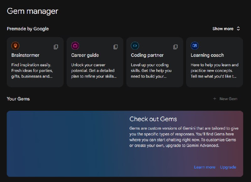Open the Learn more link
This screenshot has height=182, width=251.
[x=205, y=167]
